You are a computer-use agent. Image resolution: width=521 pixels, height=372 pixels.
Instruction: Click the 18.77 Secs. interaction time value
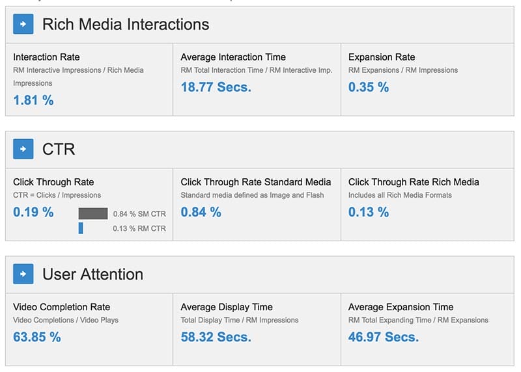216,87
